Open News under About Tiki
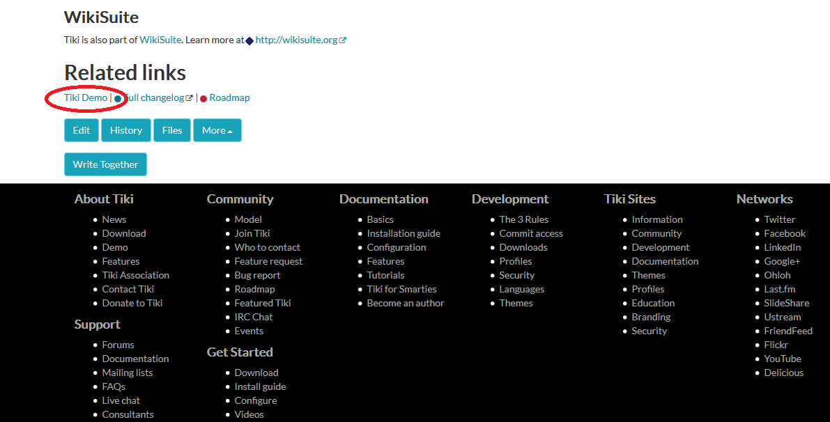830x422 pixels. [x=114, y=219]
